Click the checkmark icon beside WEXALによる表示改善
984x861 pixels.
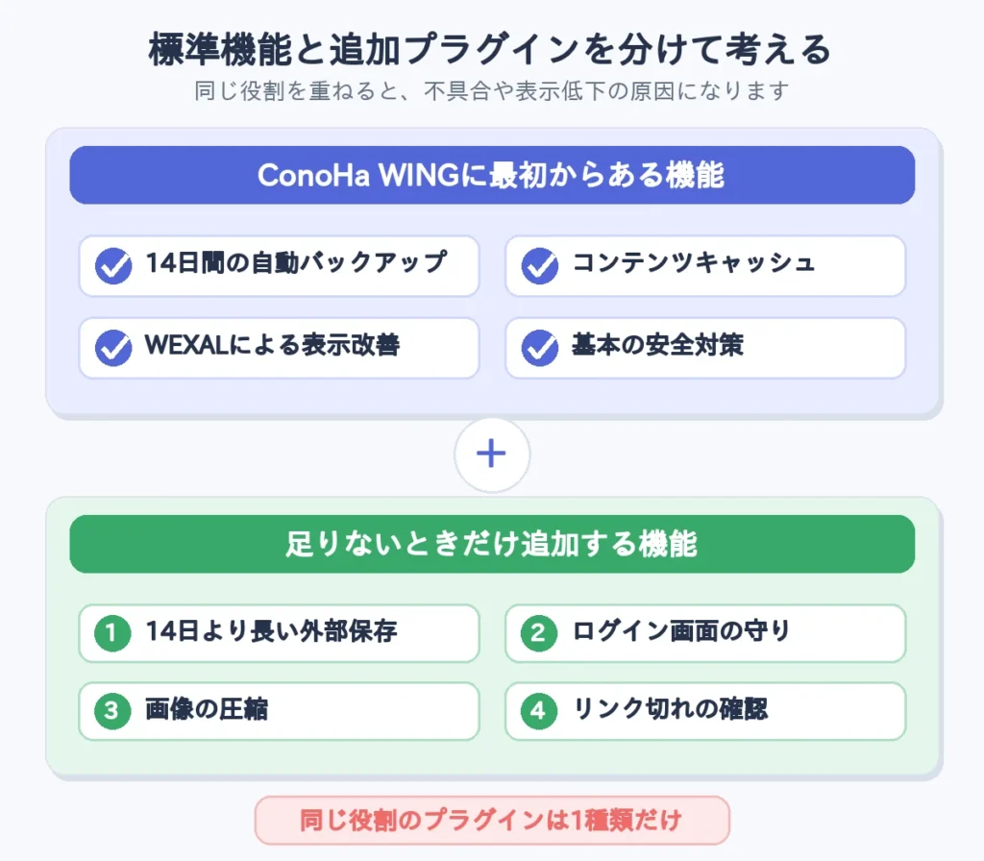(113, 348)
